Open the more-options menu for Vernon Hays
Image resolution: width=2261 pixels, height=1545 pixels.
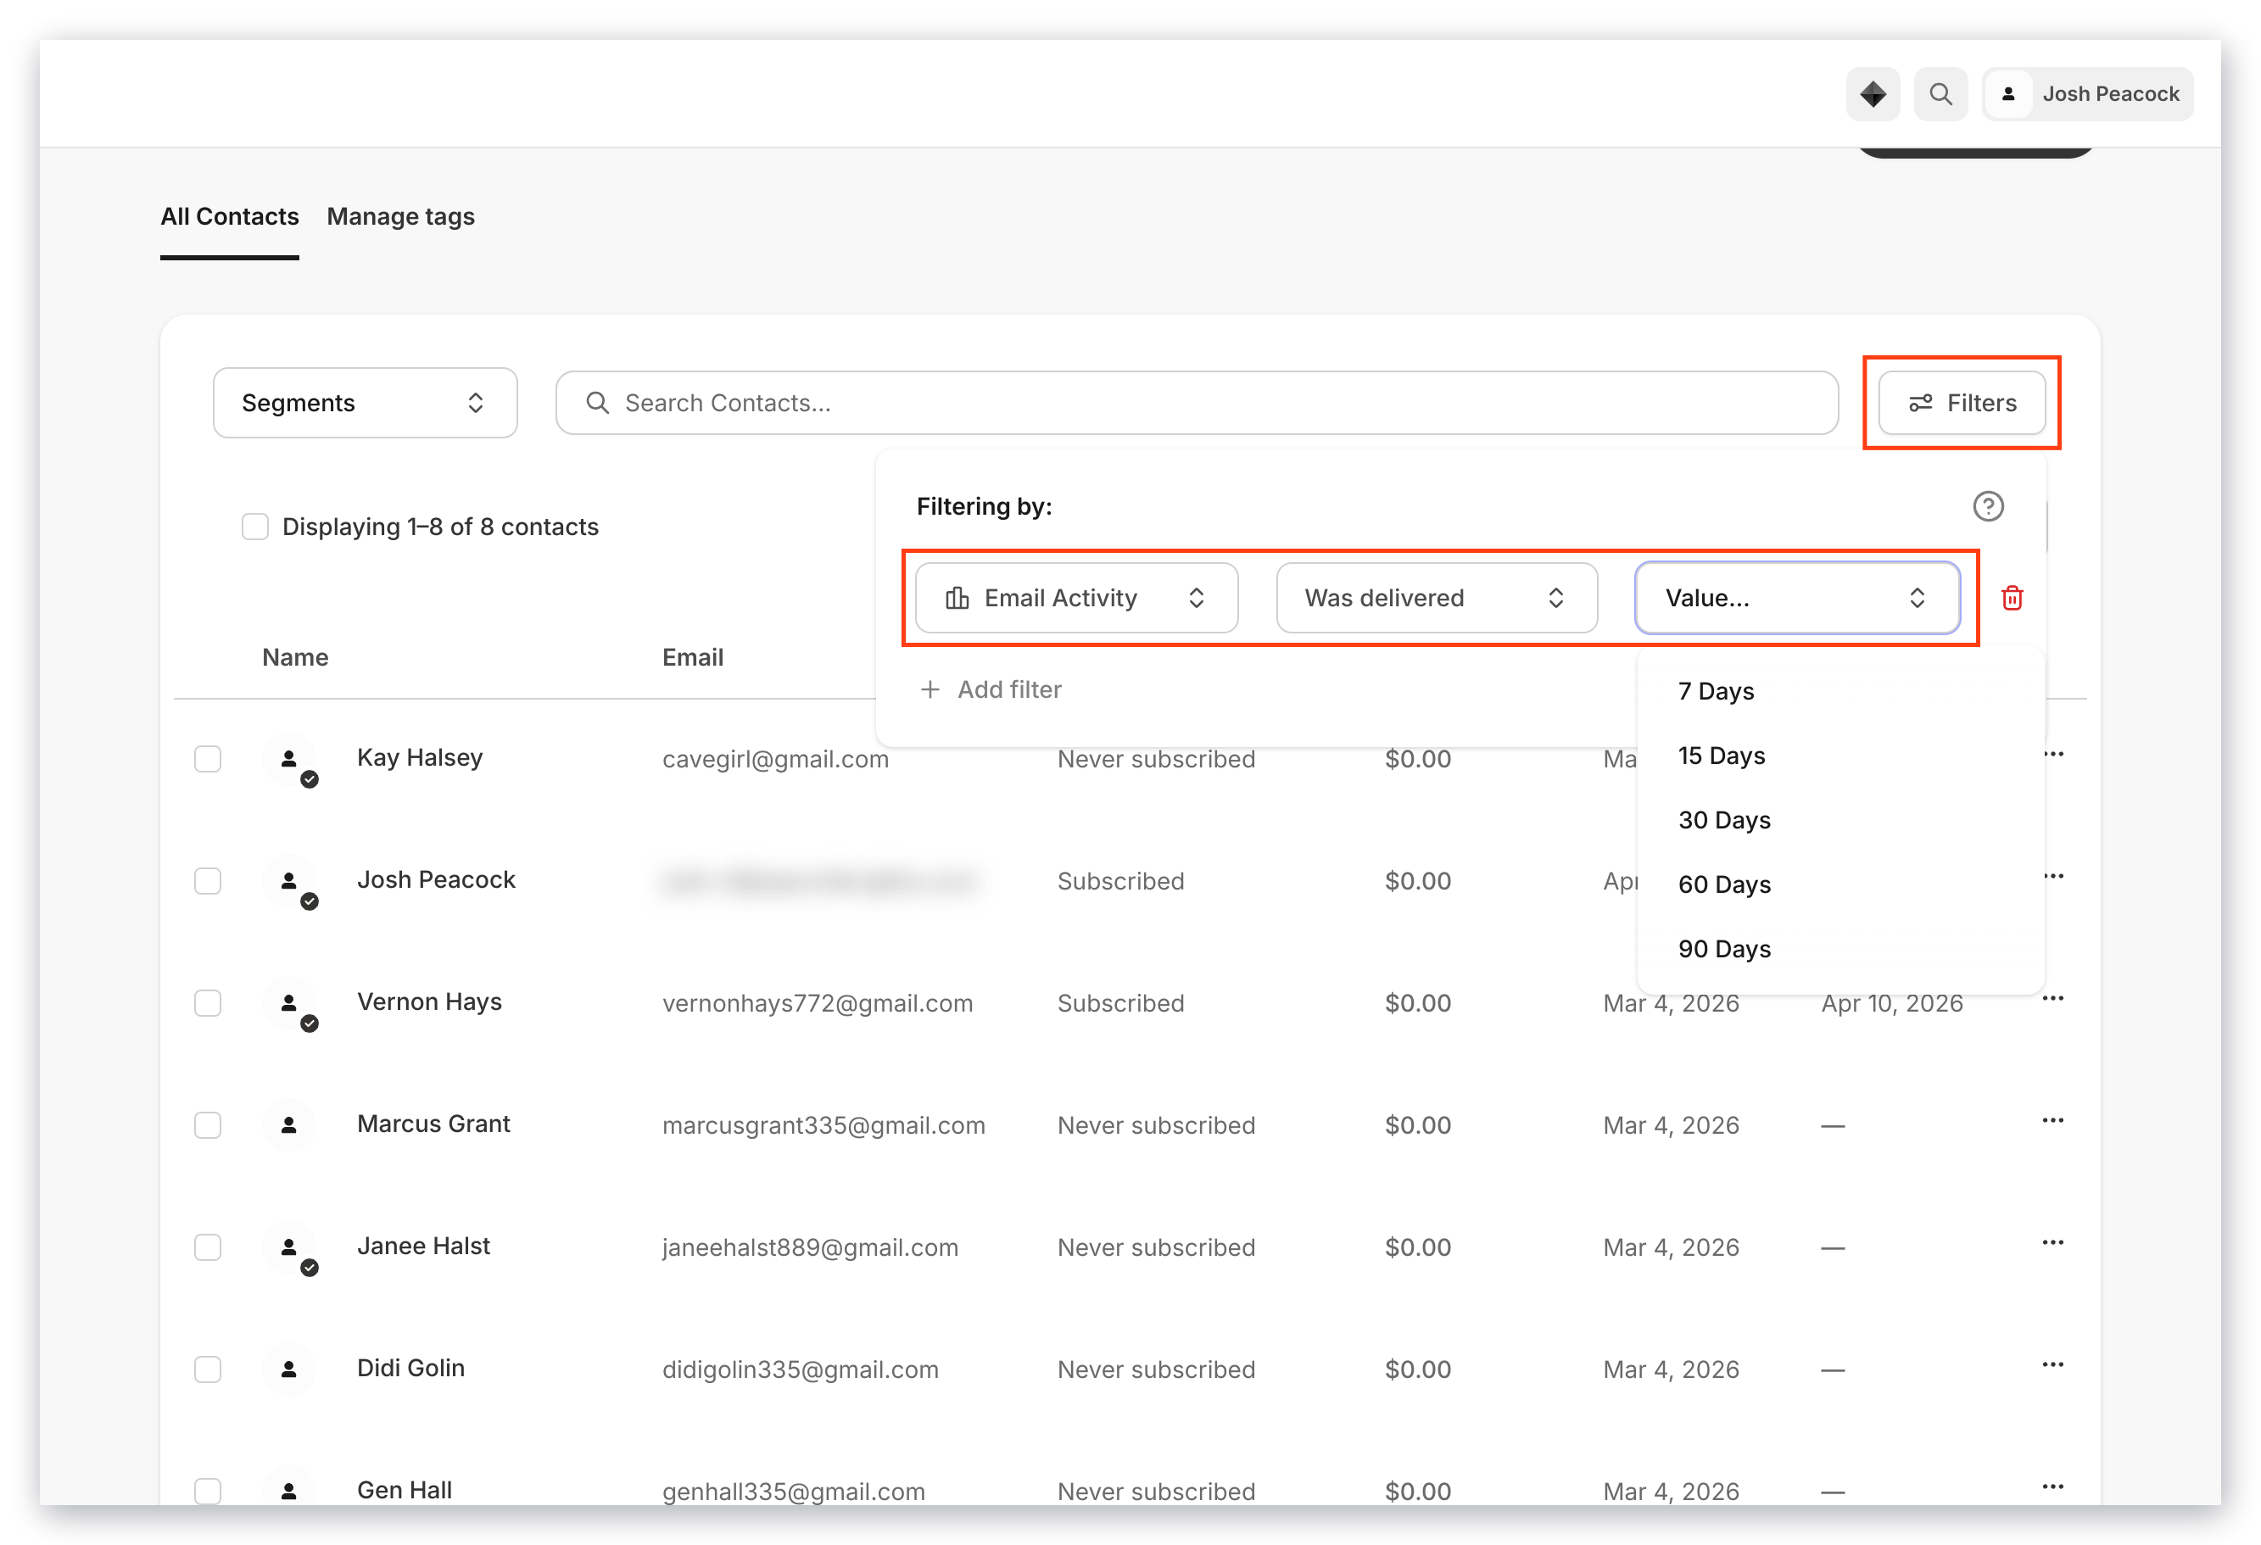[x=2053, y=998]
